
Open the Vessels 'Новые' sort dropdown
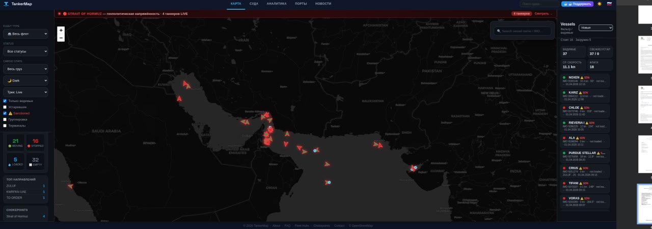pos(595,28)
